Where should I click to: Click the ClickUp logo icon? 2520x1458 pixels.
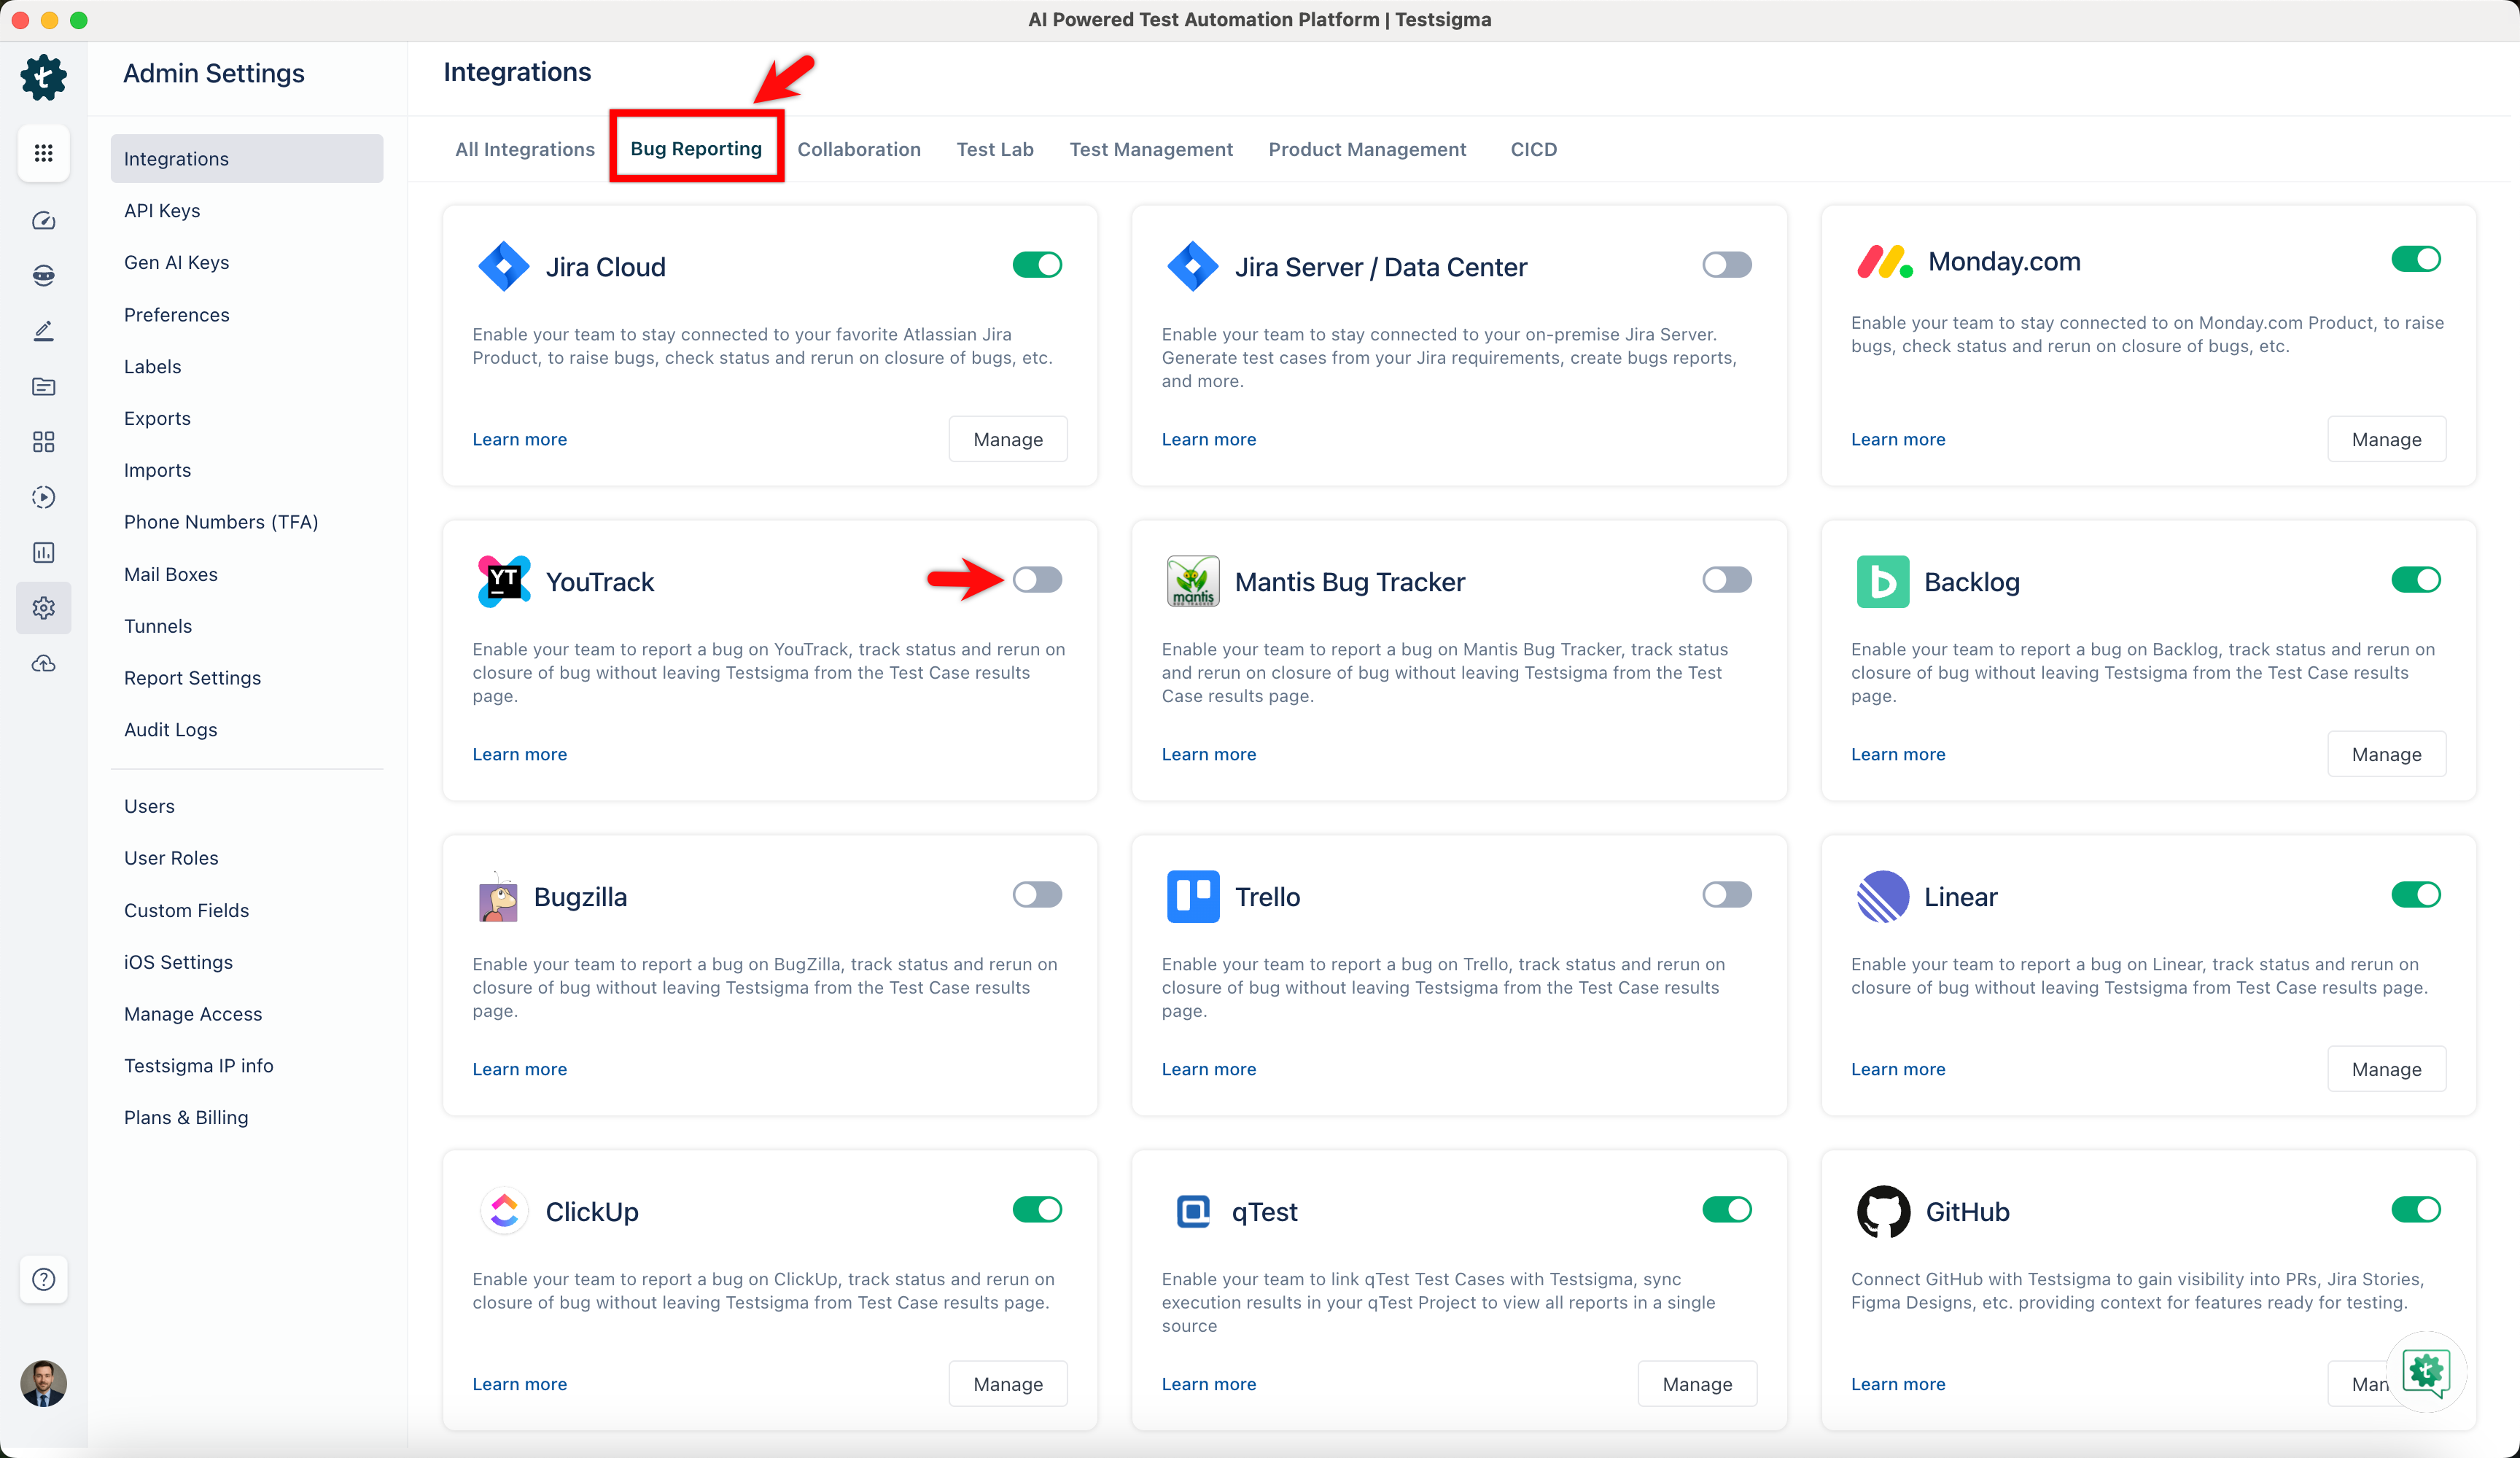click(504, 1212)
